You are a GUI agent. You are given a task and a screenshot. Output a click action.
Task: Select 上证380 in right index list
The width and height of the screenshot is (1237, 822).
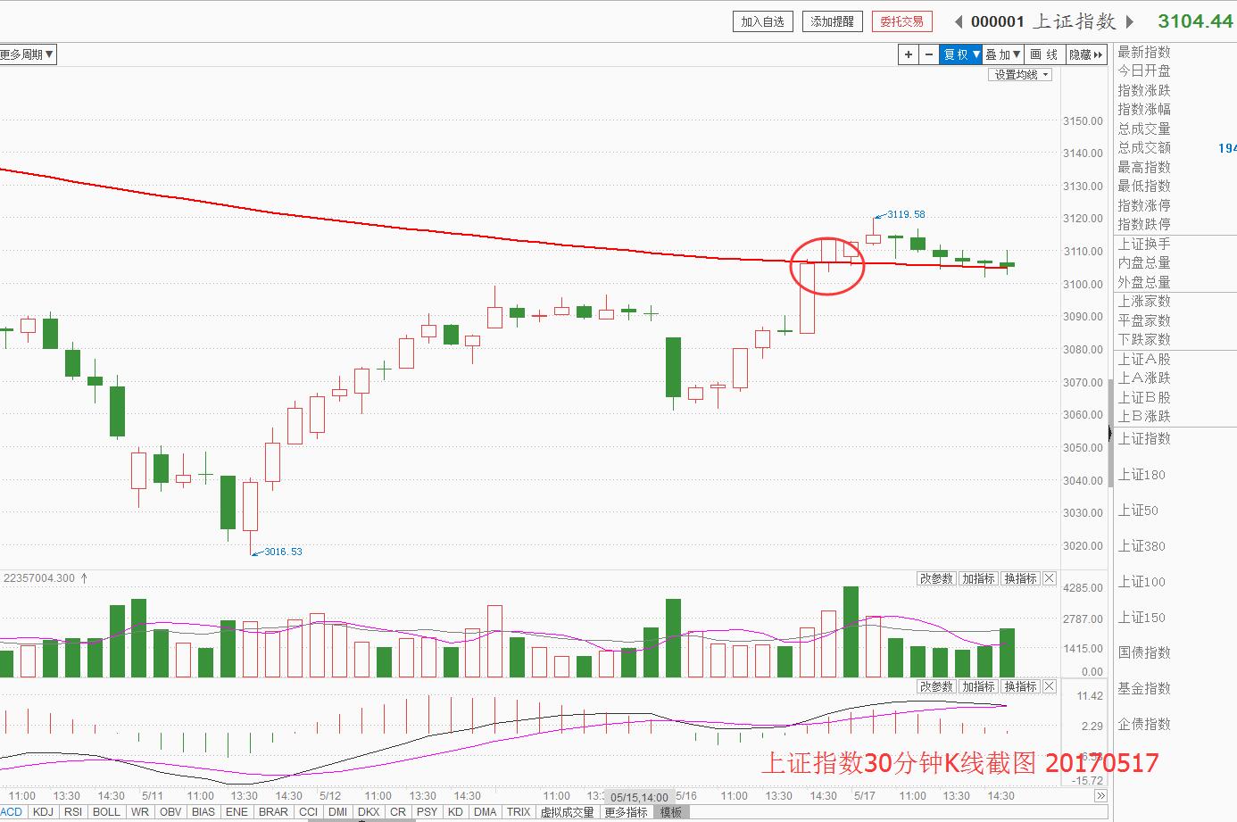tap(1142, 545)
